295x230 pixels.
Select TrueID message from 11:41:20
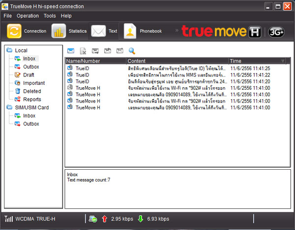[177, 81]
